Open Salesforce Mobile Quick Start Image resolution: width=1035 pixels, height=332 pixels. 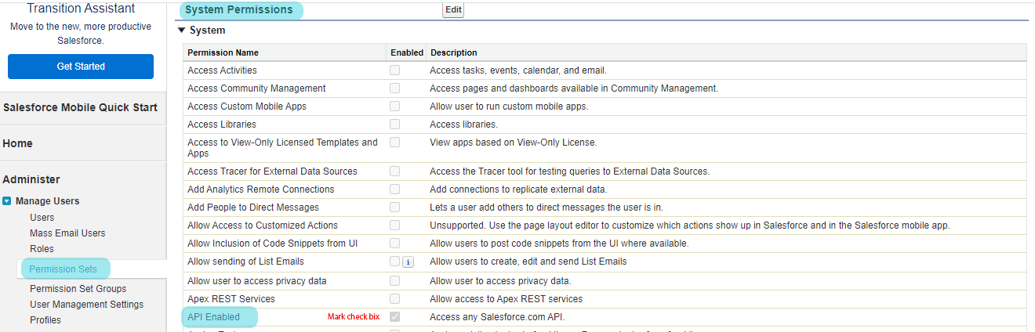pyautogui.click(x=80, y=108)
